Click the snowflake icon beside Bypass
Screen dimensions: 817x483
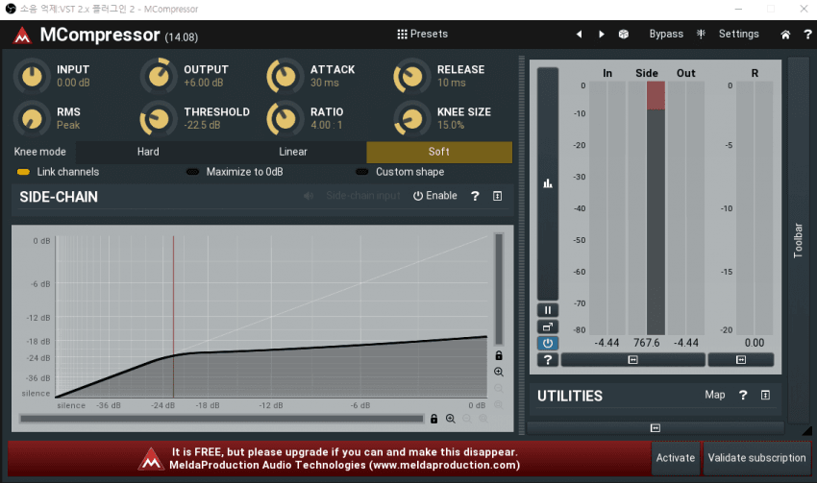click(701, 34)
